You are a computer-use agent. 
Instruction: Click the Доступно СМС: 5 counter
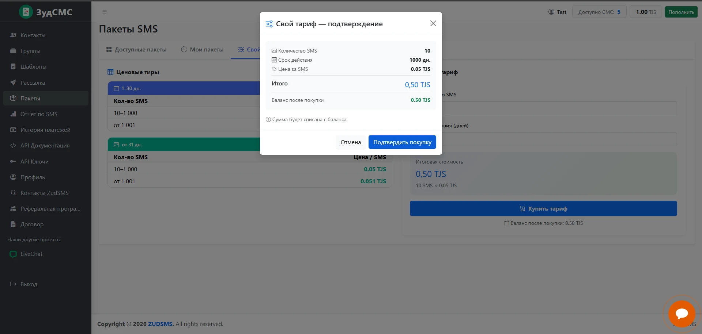[599, 12]
